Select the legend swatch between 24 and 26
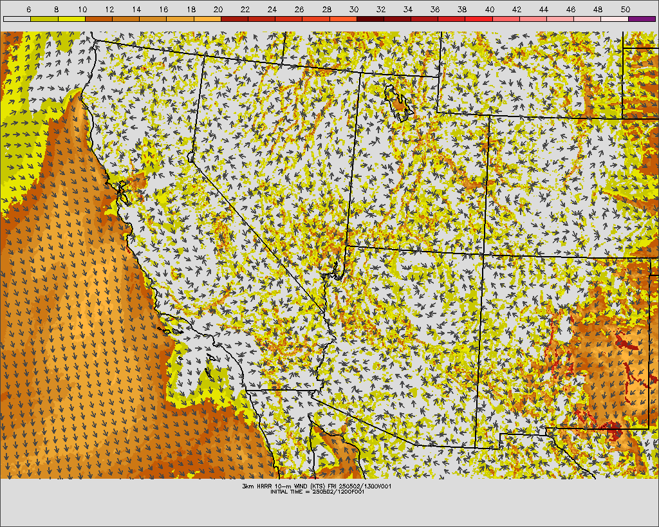659x527 pixels. tap(289, 19)
